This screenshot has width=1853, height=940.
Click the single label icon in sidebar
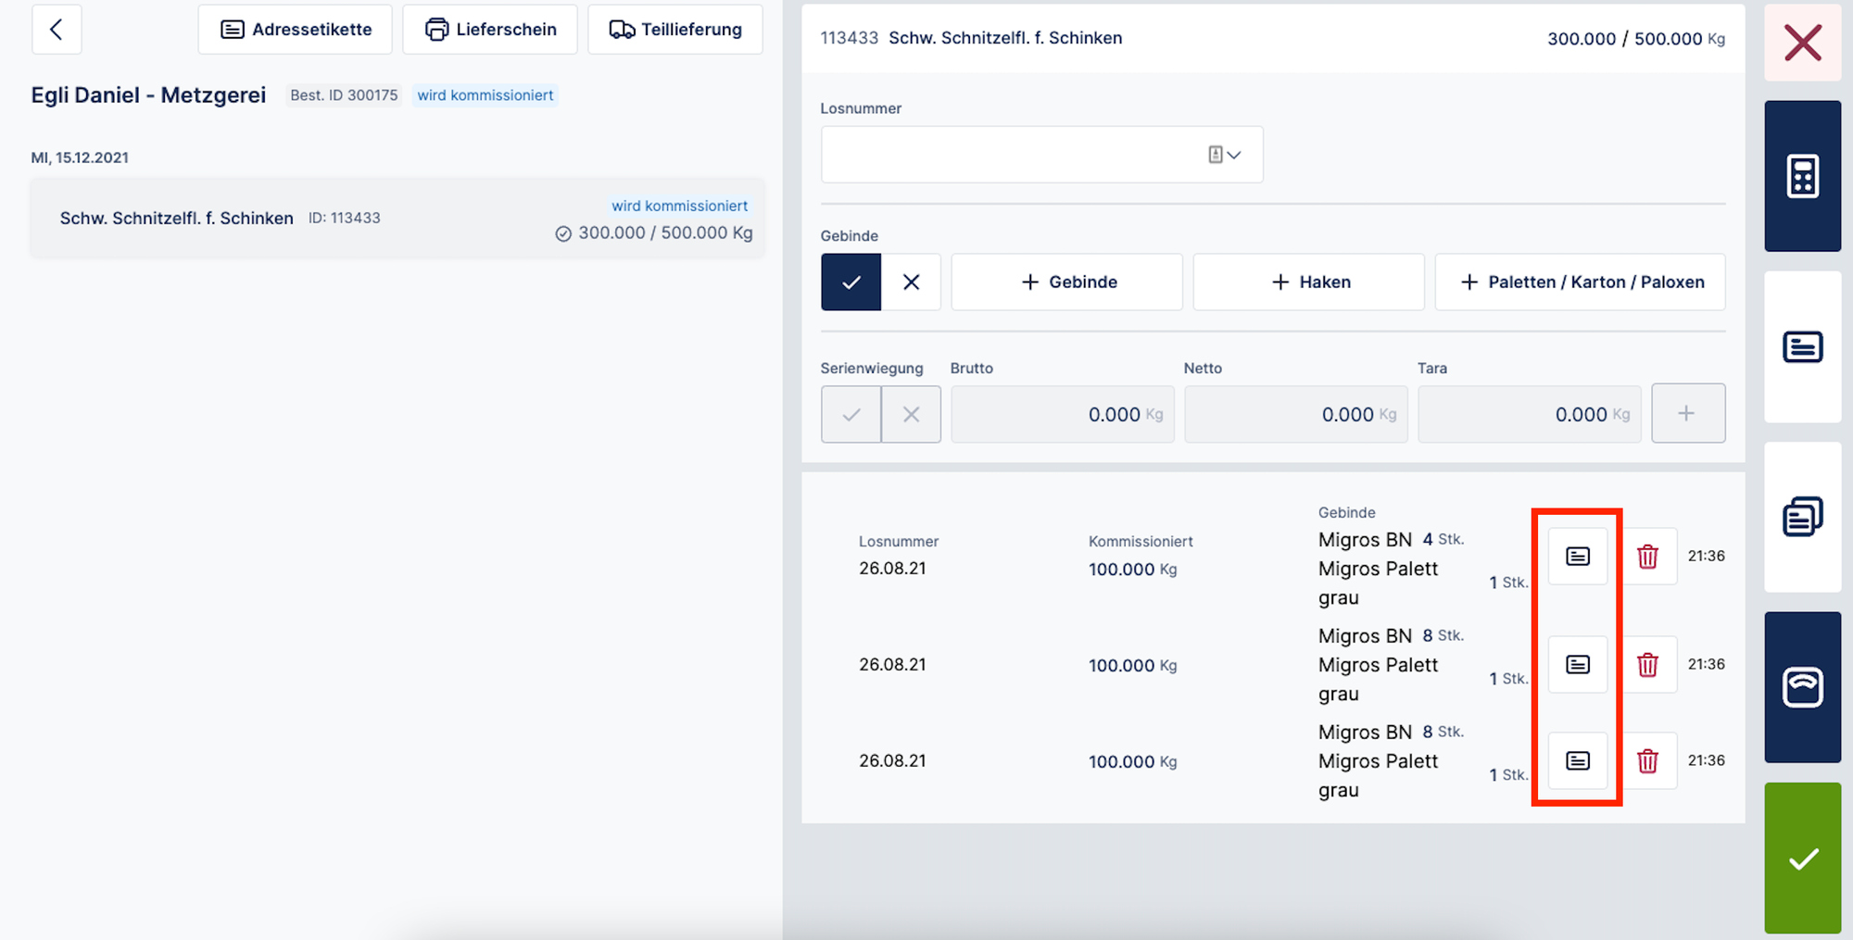tap(1802, 347)
